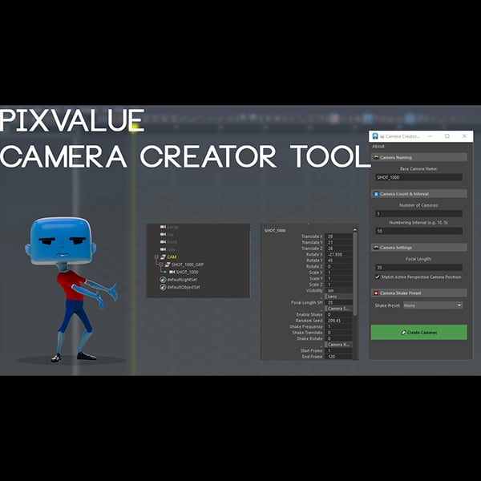Click the Numbering Interval field
The image size is (481, 481).
click(x=418, y=231)
